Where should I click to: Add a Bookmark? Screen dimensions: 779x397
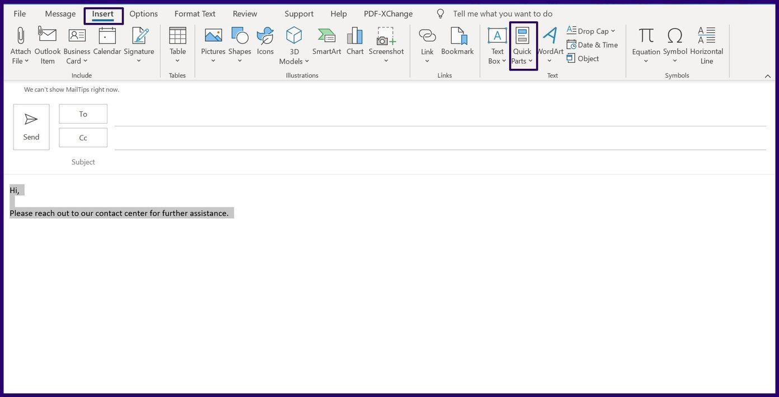tap(457, 41)
